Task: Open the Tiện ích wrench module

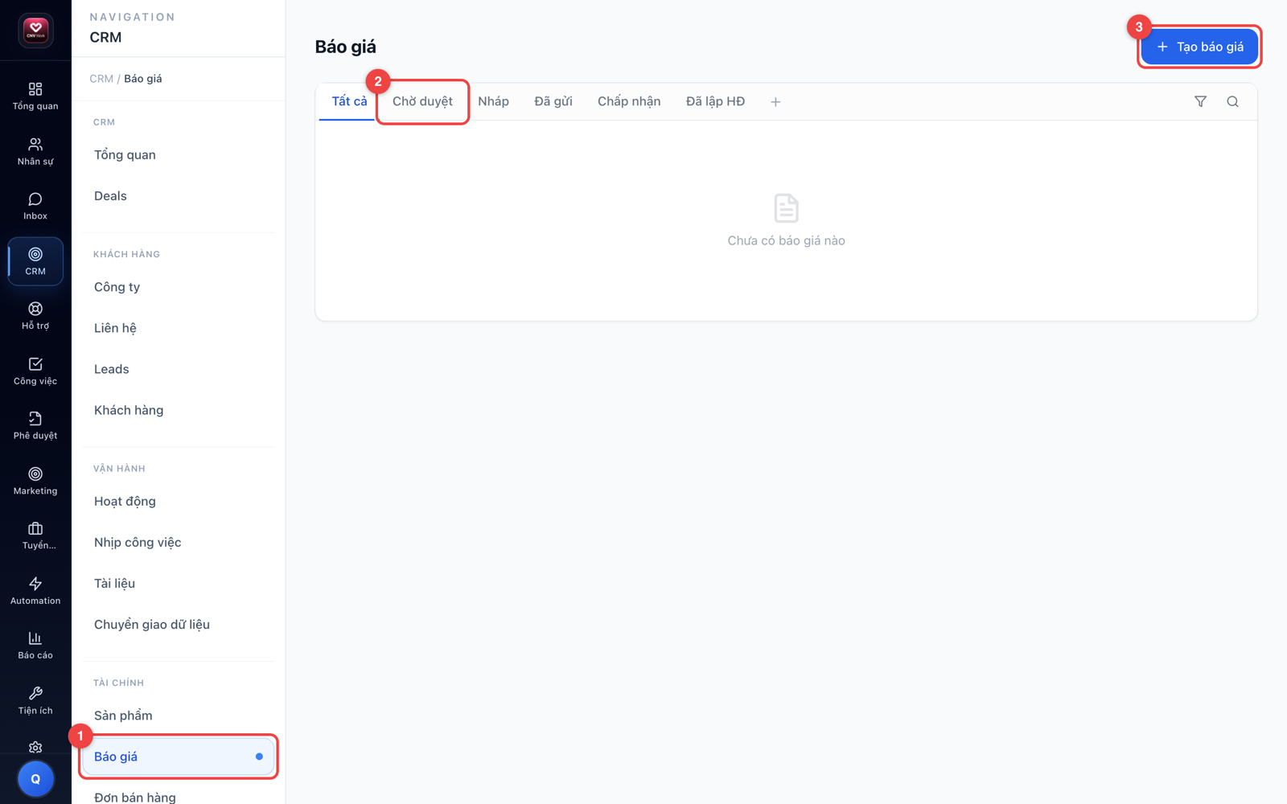Action: [x=35, y=701]
